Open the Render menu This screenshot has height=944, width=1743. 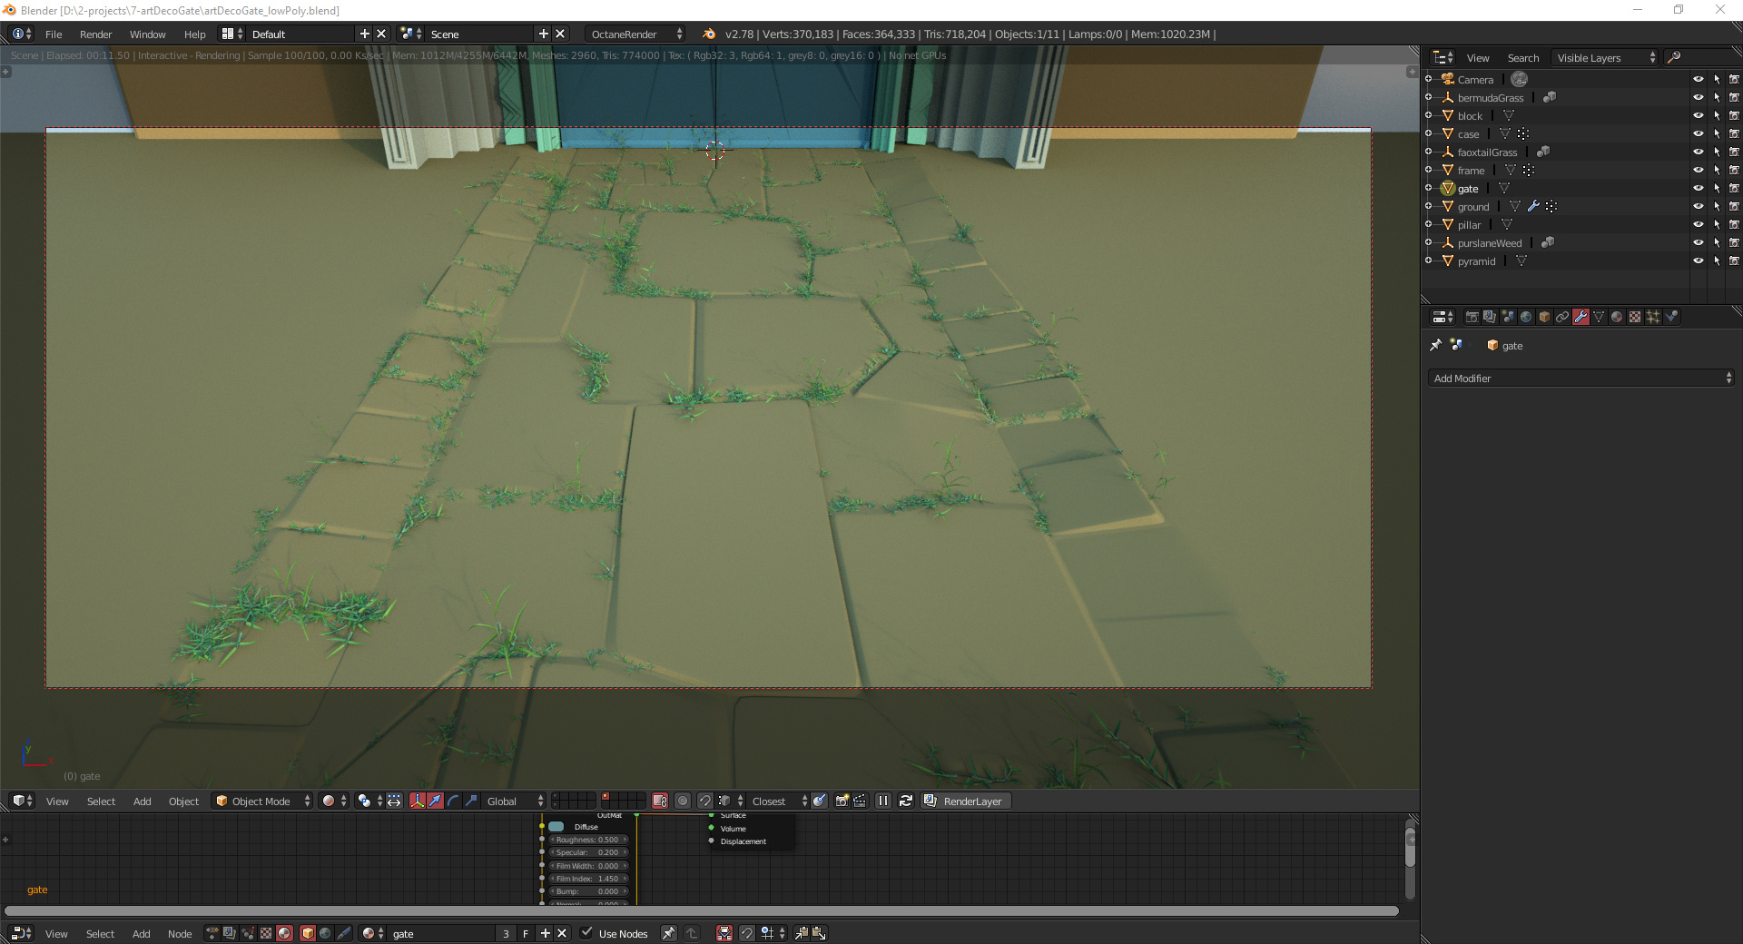[x=95, y=34]
